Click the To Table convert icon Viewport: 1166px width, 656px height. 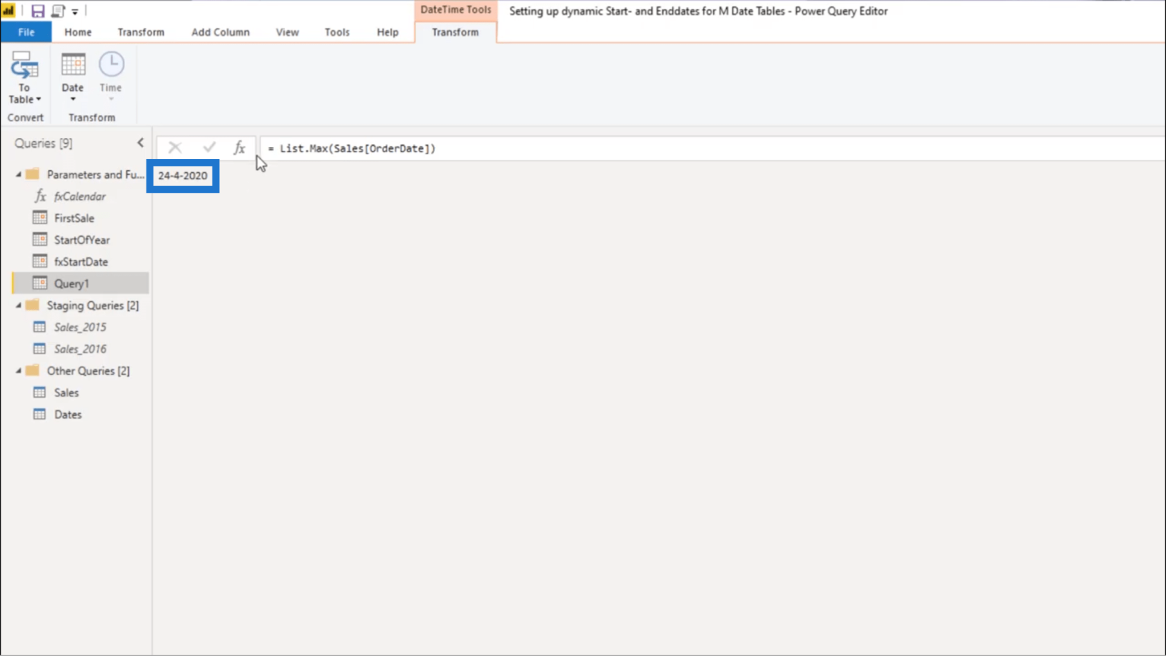pos(24,77)
